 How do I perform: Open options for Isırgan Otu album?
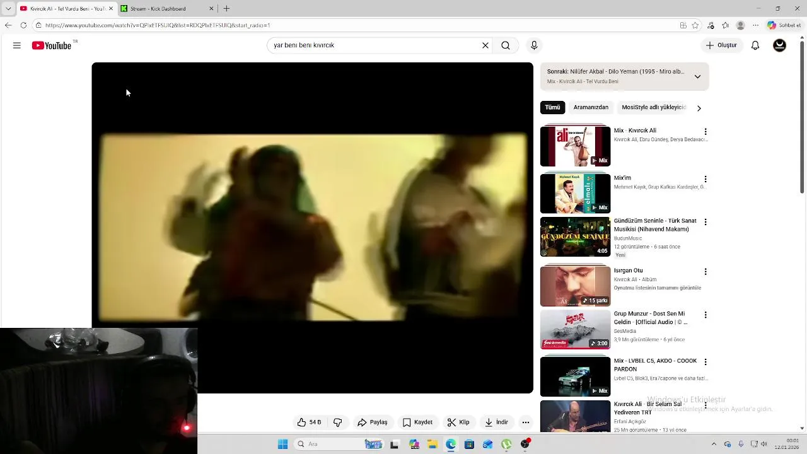[705, 272]
